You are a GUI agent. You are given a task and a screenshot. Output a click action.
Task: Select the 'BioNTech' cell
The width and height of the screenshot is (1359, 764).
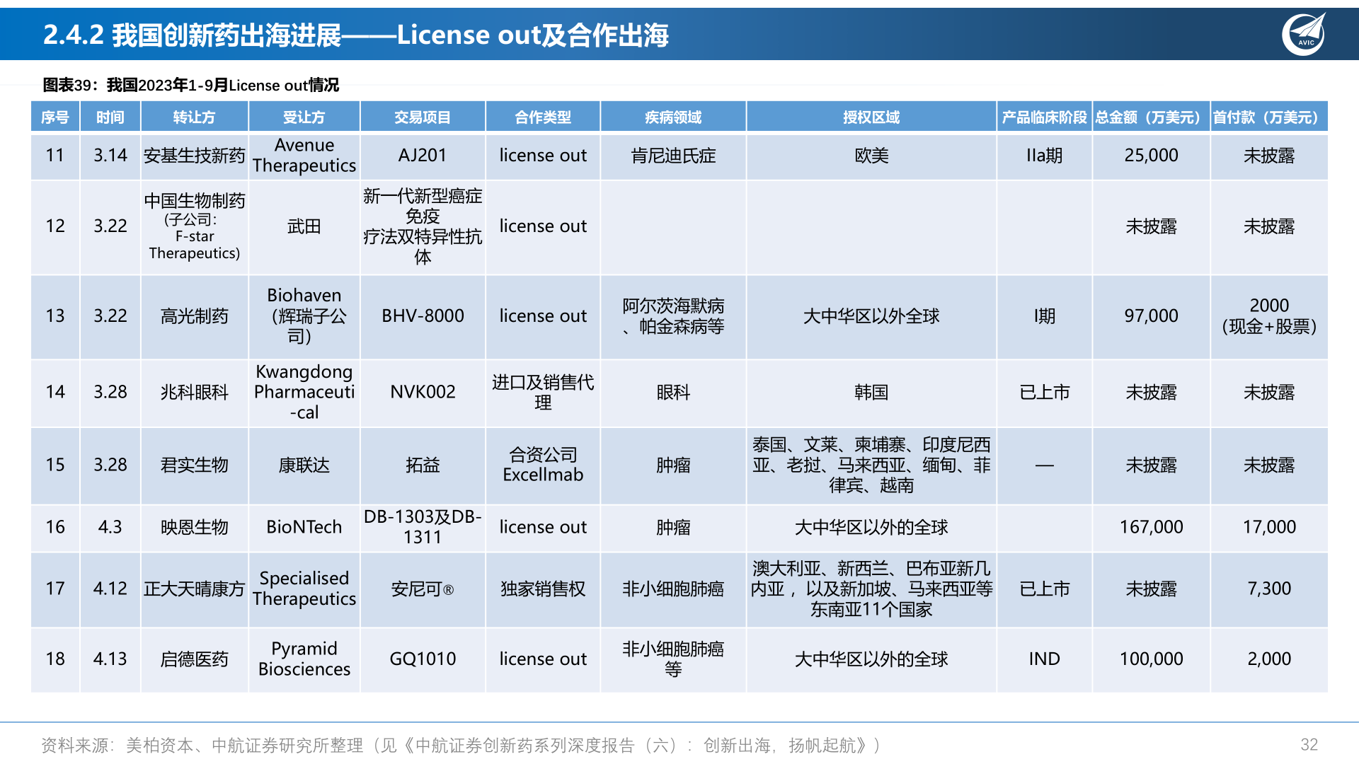click(x=304, y=528)
